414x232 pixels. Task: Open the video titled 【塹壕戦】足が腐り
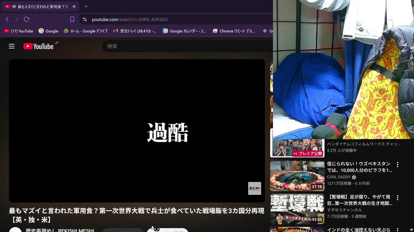coord(359,200)
